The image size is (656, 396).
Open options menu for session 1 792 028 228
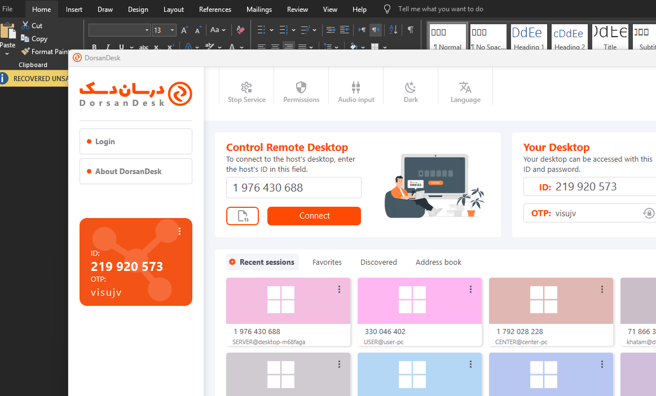click(602, 289)
